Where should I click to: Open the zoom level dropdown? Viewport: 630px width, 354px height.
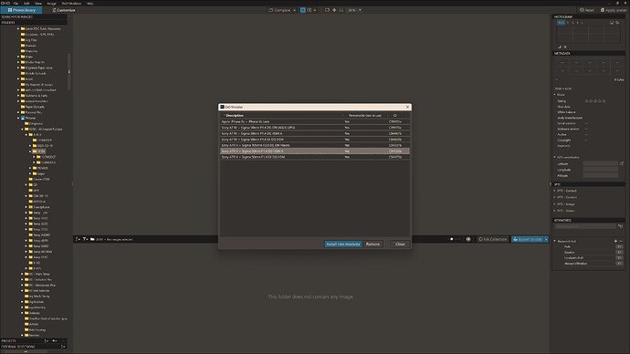(360, 10)
